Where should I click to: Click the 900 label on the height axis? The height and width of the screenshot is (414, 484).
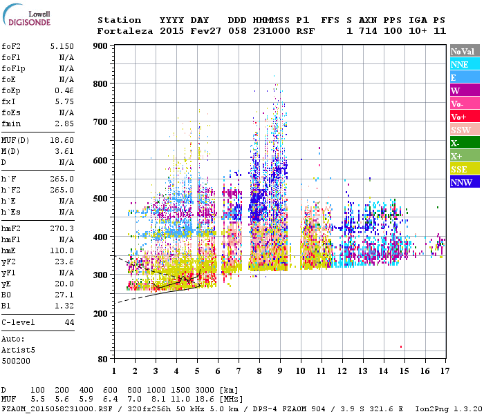click(x=101, y=46)
